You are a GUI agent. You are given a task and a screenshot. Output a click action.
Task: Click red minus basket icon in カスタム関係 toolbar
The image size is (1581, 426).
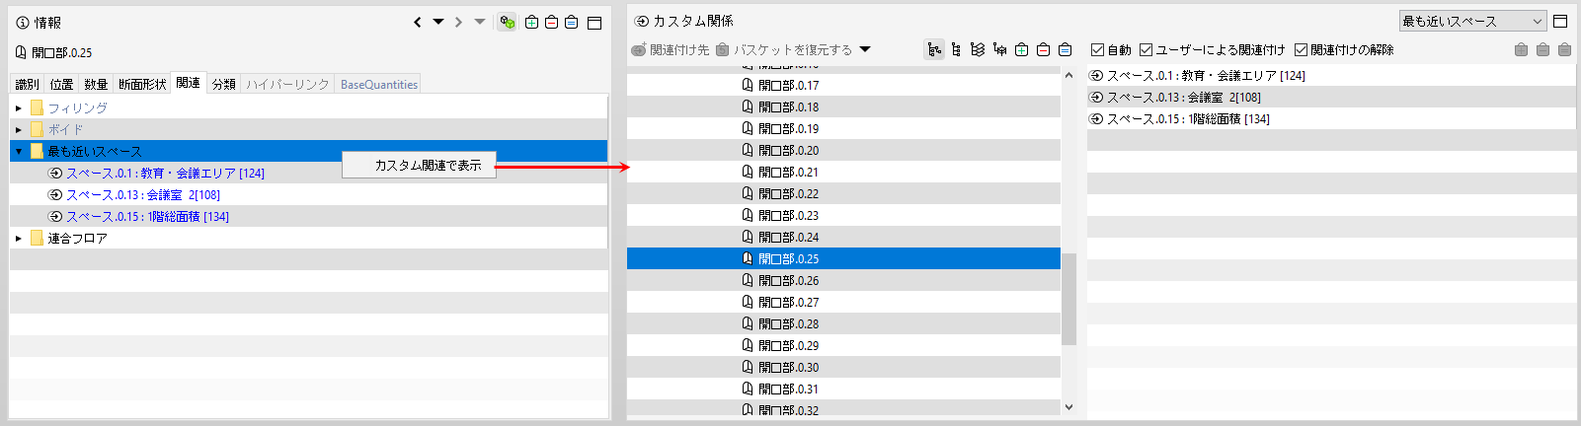(1044, 49)
